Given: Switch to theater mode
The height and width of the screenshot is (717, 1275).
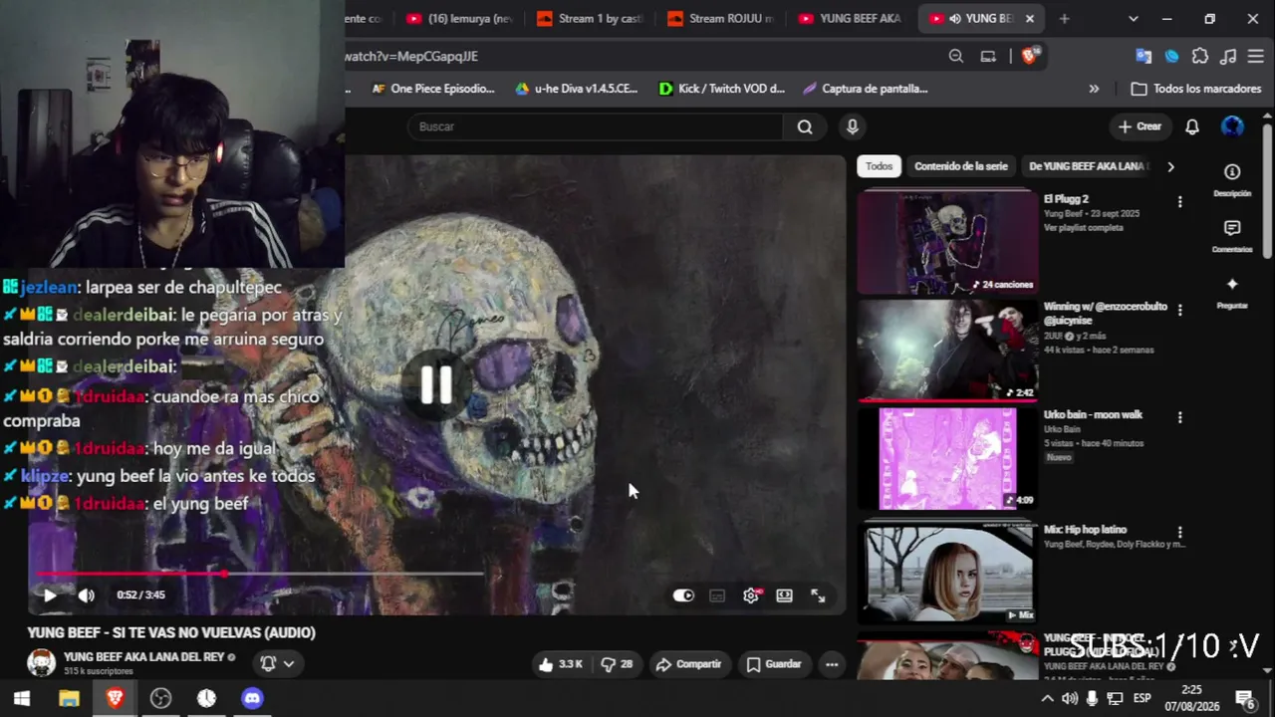Looking at the screenshot, I should click(785, 596).
